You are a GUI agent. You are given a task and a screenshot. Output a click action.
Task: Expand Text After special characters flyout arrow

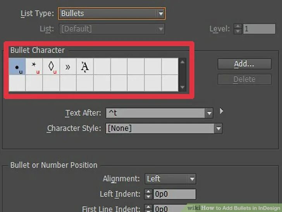point(222,111)
